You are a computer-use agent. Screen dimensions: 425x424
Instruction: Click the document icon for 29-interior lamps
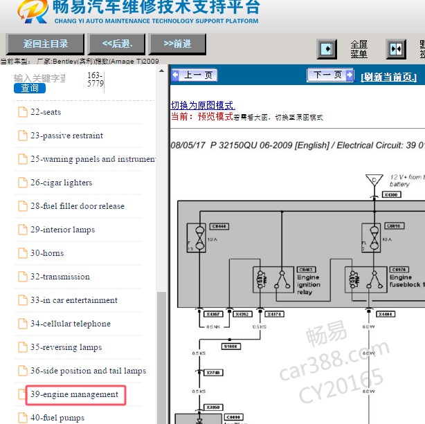[x=23, y=230]
